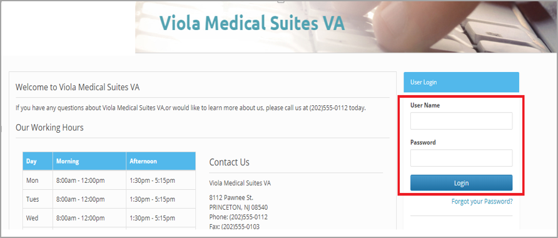The width and height of the screenshot is (558, 238).
Task: Click the Our Working Hours heading
Action: coord(49,127)
